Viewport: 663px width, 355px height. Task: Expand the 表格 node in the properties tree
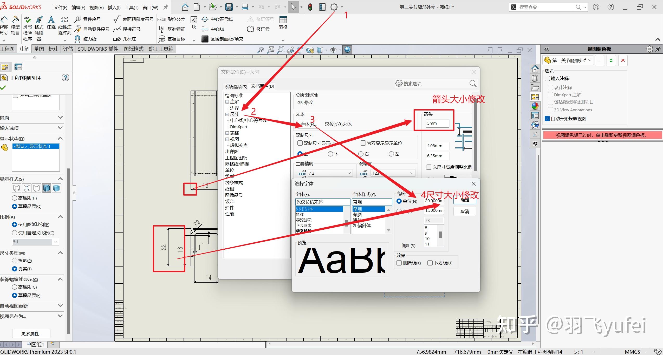point(227,133)
